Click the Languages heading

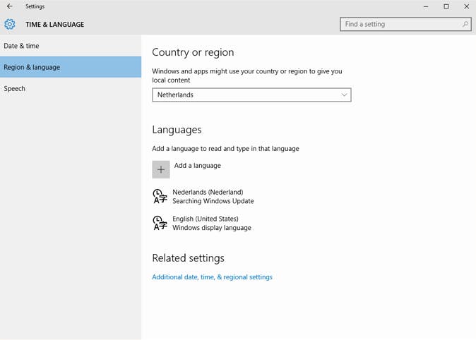[x=177, y=130]
